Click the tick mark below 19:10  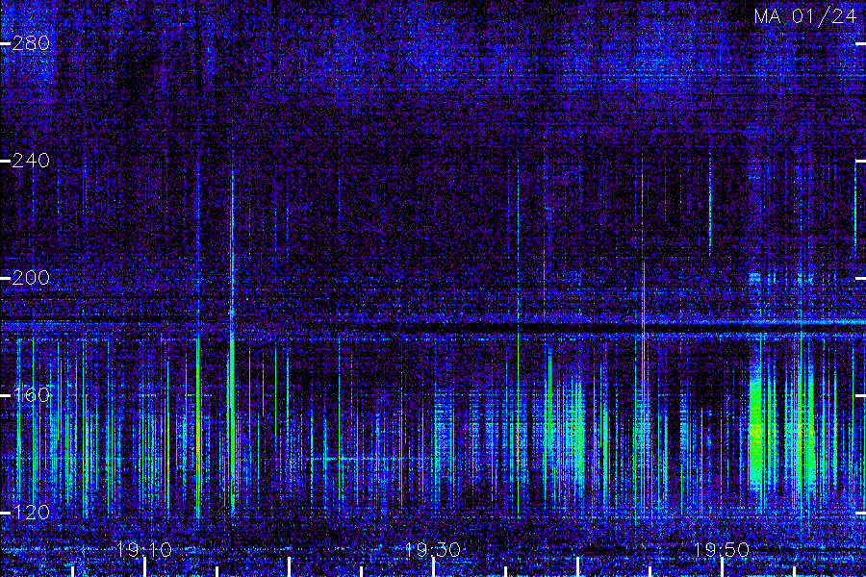coord(144,567)
